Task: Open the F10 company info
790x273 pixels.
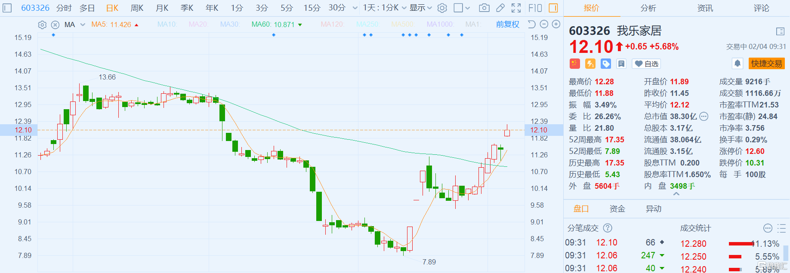Action: pyautogui.click(x=535, y=8)
